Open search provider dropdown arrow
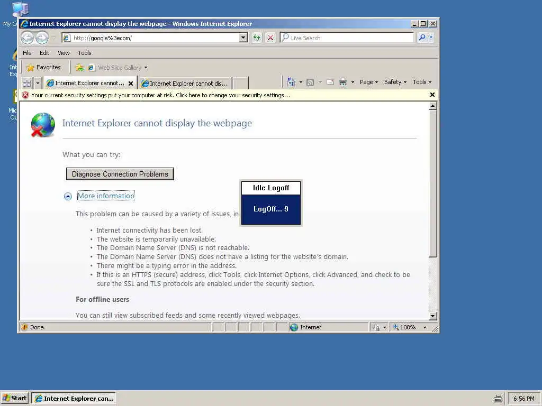 tap(431, 38)
